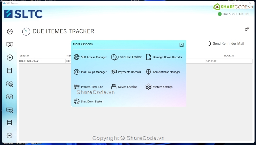Close the More Options dialog
Screen dimensions: 256x145
(181, 45)
